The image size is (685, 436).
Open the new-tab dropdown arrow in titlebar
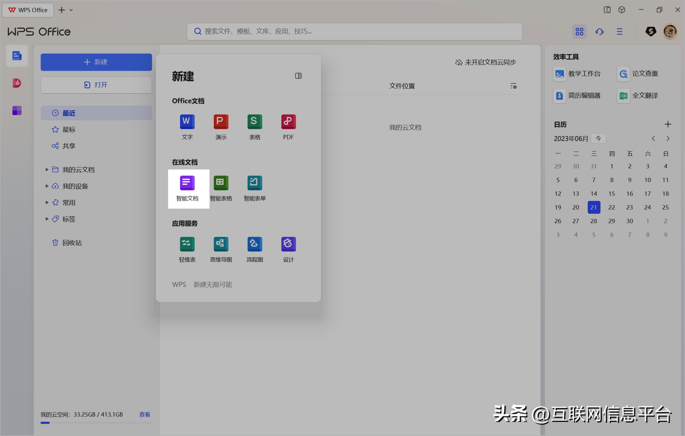tap(72, 10)
